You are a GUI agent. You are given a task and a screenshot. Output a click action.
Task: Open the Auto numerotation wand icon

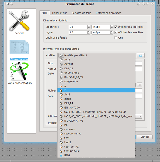click(19, 71)
